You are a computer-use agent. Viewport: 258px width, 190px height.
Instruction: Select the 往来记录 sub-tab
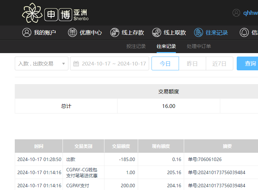pos(166,46)
